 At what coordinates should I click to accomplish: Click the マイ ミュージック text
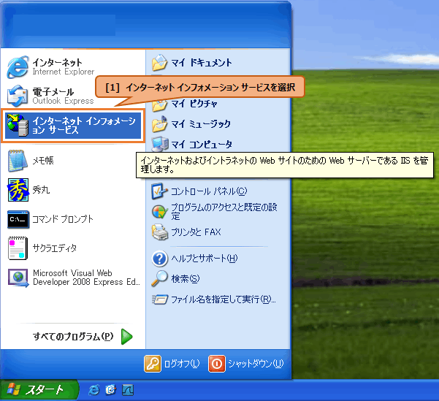click(201, 123)
